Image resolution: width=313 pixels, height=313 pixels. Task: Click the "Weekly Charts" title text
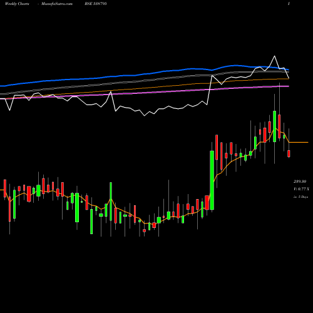[x=17, y=4]
